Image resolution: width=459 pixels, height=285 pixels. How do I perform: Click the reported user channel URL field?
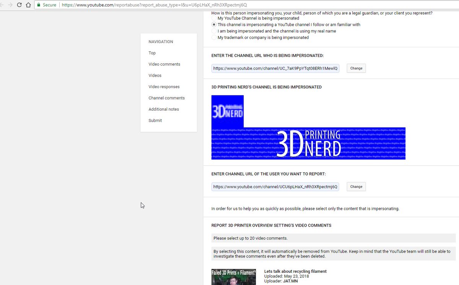pyautogui.click(x=275, y=187)
